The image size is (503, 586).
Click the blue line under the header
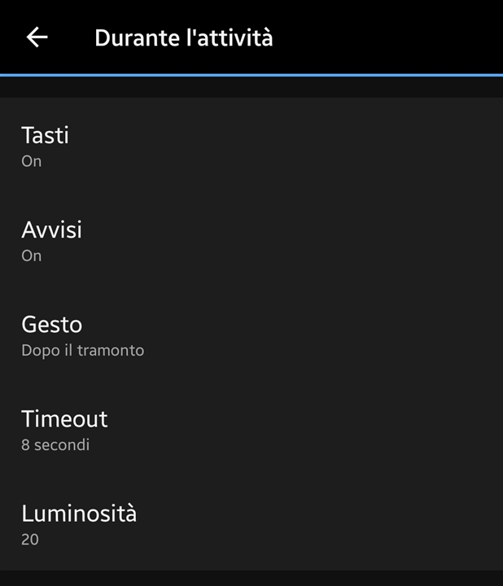(x=251, y=75)
